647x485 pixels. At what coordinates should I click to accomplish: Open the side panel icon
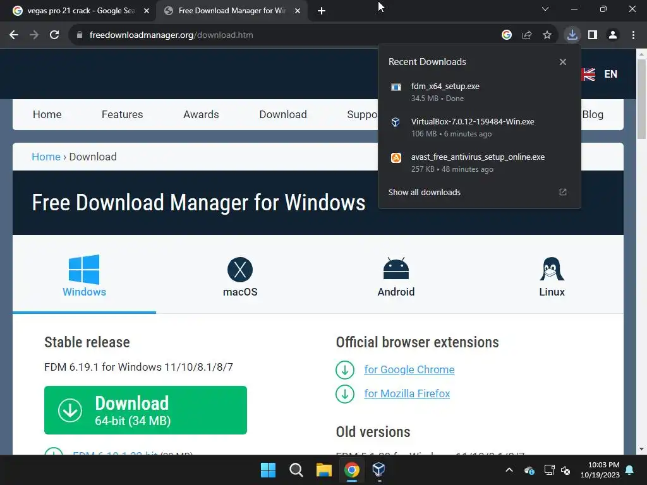593,35
